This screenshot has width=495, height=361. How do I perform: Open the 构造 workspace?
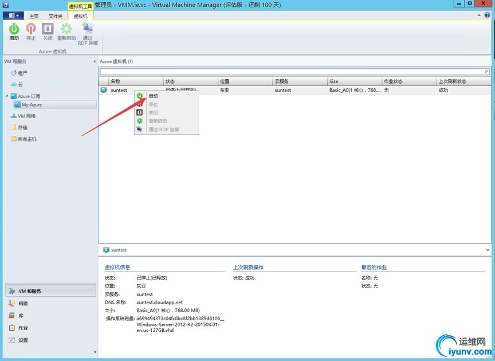(x=50, y=304)
